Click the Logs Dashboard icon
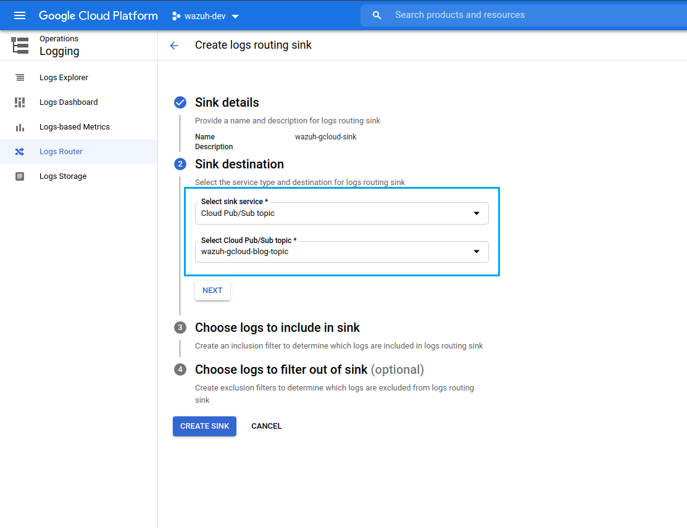Image resolution: width=687 pixels, height=528 pixels. point(20,102)
